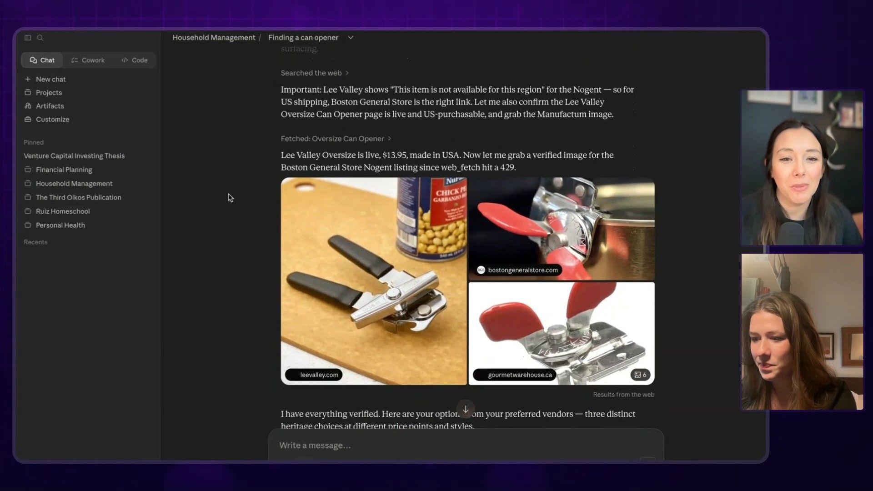Screen dimensions: 873x491
Task: Click the Projects folder icon
Action: coord(28,92)
